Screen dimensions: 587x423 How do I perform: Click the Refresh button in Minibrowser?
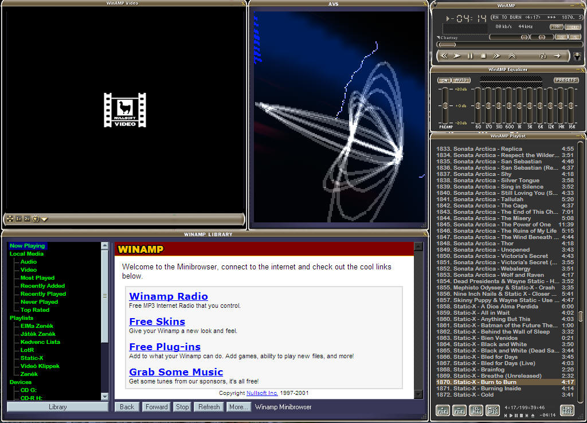click(x=209, y=407)
